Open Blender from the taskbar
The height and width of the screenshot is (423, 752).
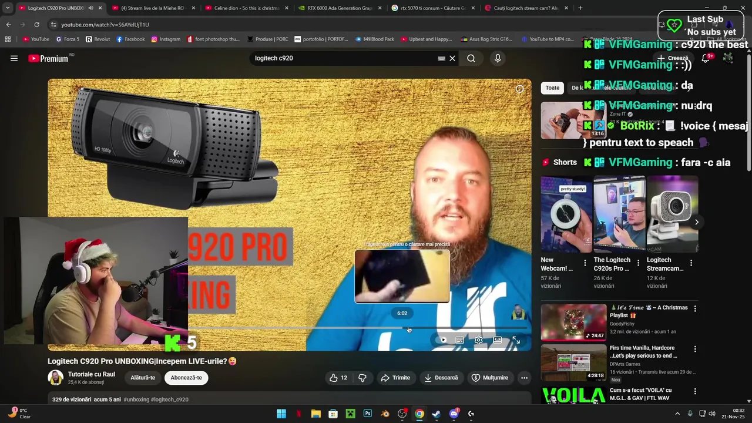point(385,414)
